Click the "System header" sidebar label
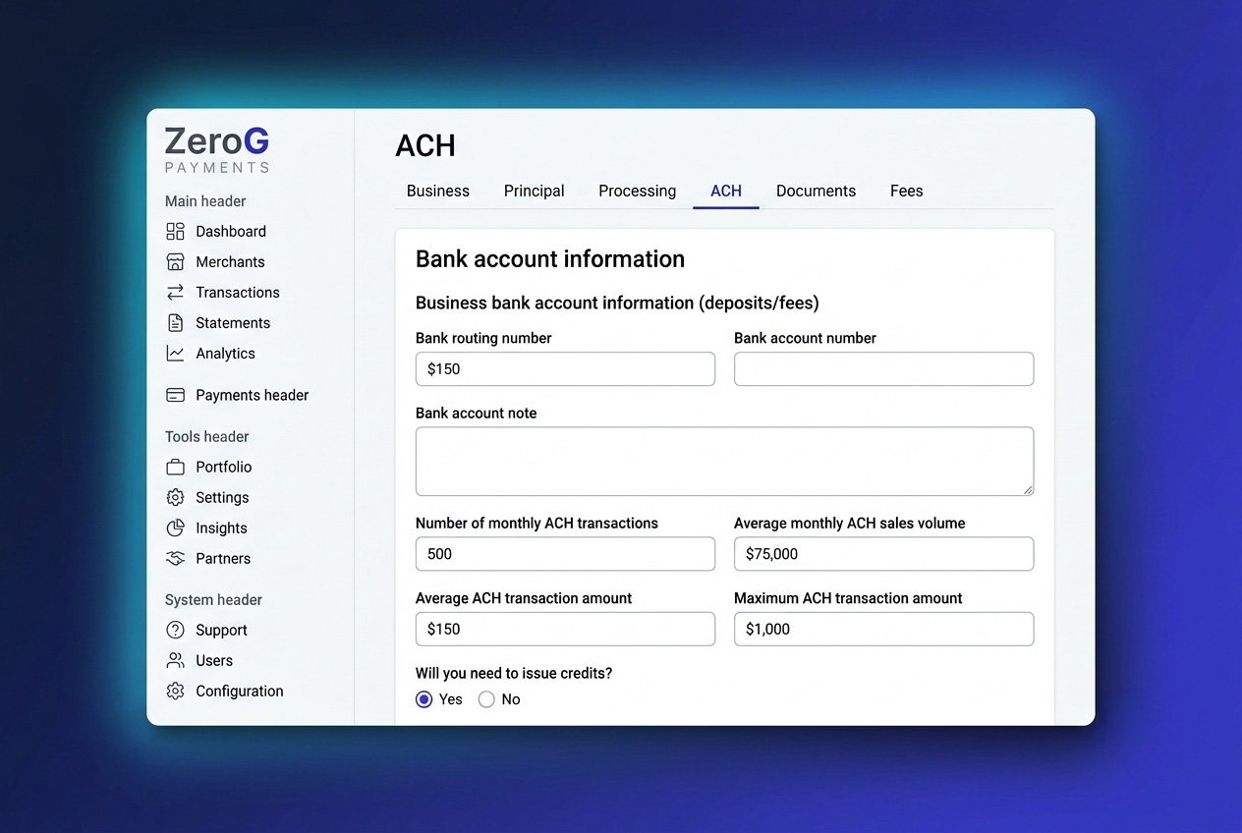Image resolution: width=1242 pixels, height=833 pixels. (x=213, y=600)
